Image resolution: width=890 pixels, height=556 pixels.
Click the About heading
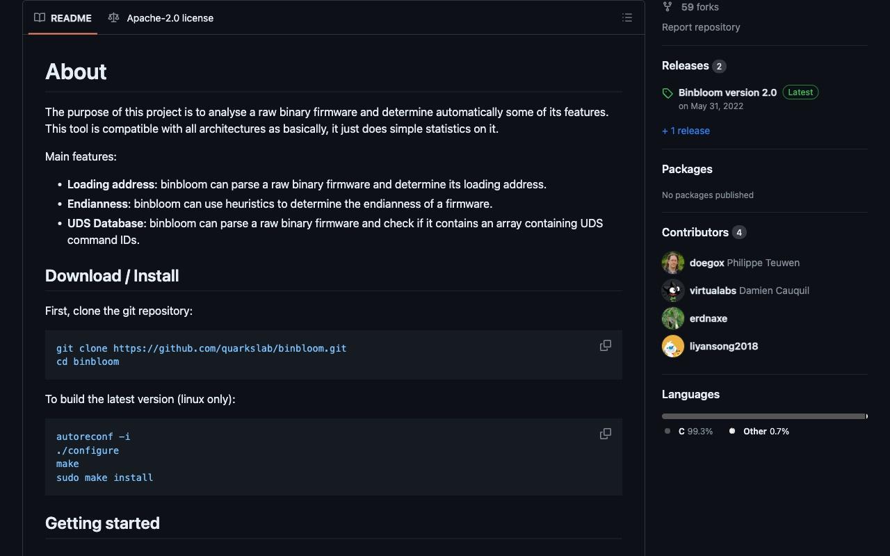point(76,72)
